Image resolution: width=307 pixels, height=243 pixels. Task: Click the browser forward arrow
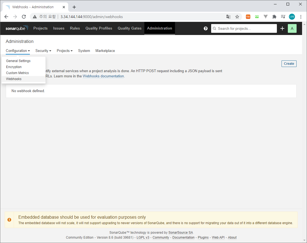click(15, 17)
